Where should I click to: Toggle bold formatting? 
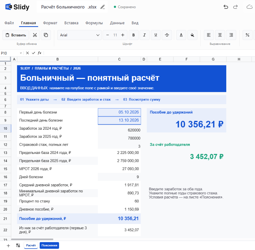pos(134,35)
